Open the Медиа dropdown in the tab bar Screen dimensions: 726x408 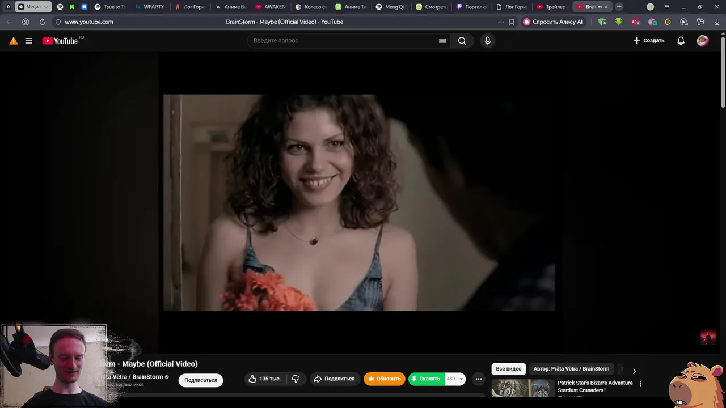(33, 7)
